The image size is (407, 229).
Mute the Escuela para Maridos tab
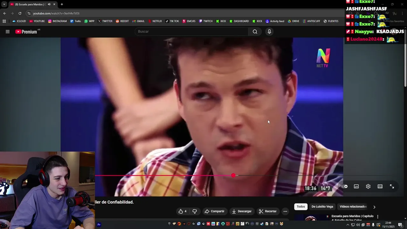click(49, 4)
